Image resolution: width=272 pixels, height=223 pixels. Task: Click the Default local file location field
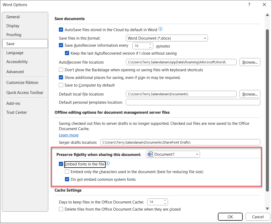tap(181, 94)
